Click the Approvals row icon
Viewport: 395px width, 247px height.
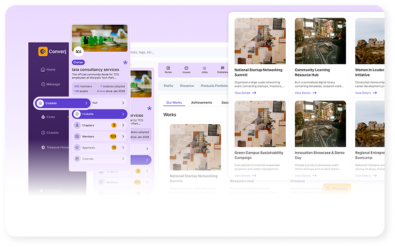[x=77, y=148]
